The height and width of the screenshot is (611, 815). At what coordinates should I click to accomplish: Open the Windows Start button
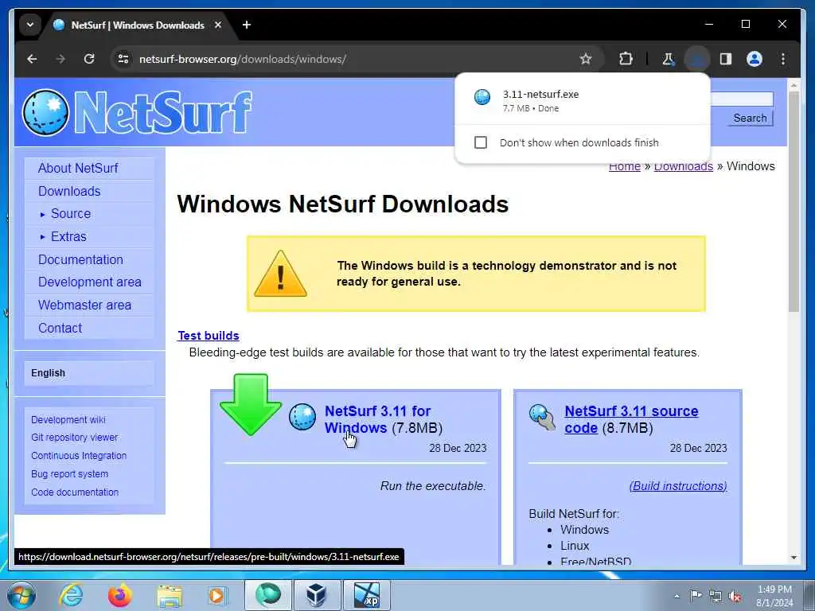point(21,595)
